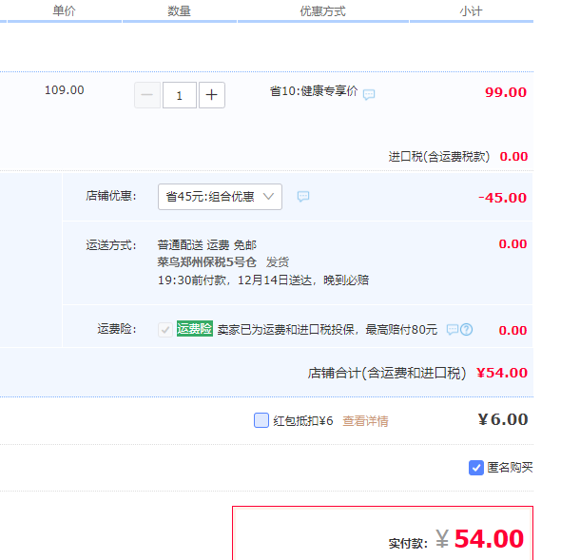Click the 优惠方式 column header
The image size is (580, 560).
pos(322,11)
